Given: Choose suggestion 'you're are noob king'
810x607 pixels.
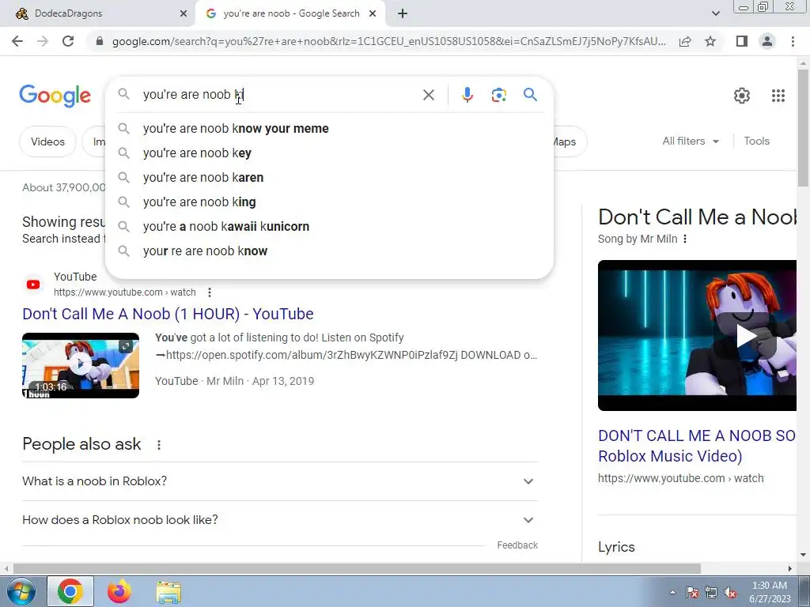Looking at the screenshot, I should coord(329,202).
